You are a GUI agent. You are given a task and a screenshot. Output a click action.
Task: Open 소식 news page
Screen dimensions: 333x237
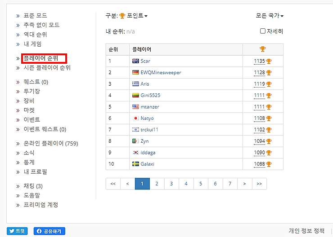pos(29,153)
